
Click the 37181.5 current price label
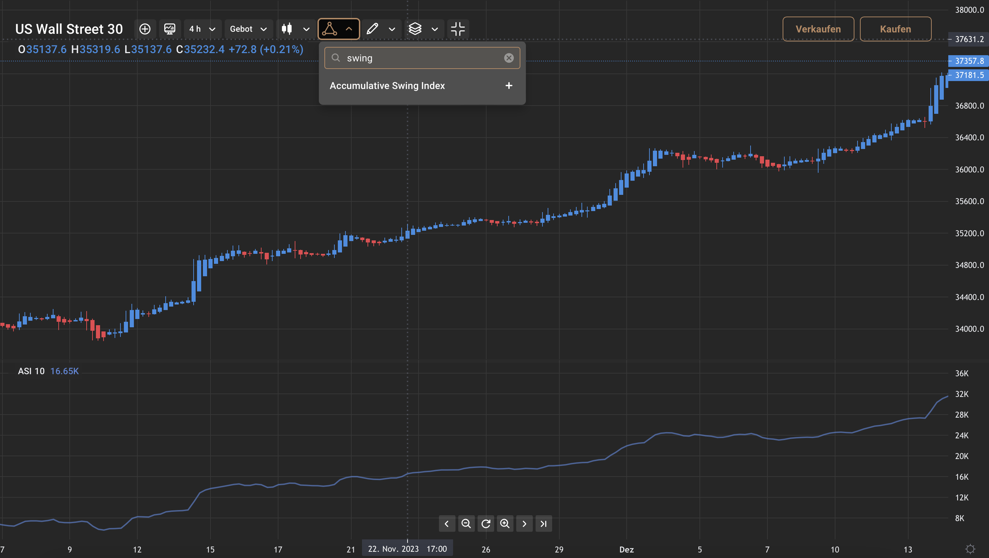969,75
